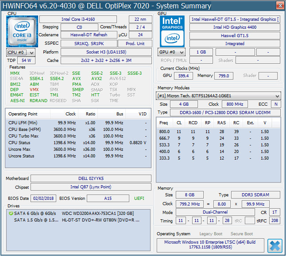The height and width of the screenshot is (256, 286).
Task: Select the 400.0 frequency timing row
Action: [x=218, y=152]
